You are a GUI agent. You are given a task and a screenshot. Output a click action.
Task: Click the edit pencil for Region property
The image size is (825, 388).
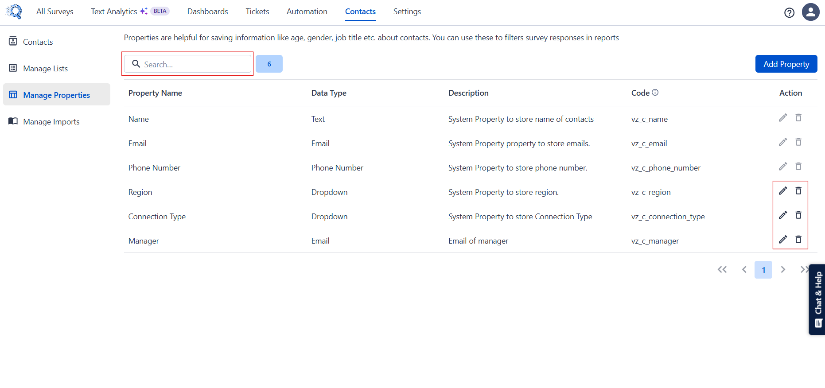pos(783,191)
